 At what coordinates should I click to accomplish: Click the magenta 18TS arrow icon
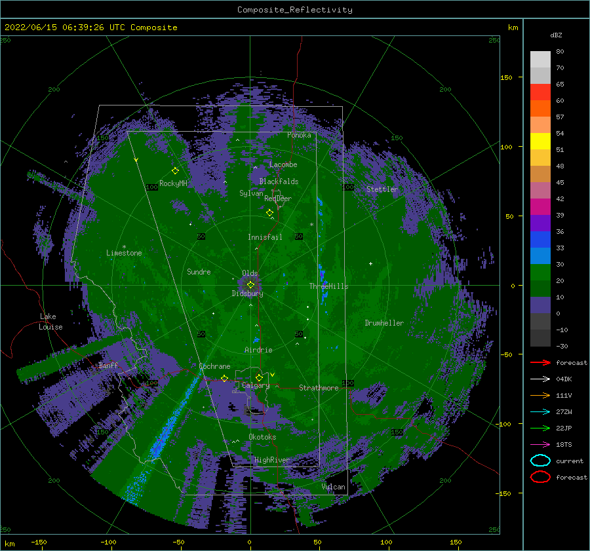[540, 445]
